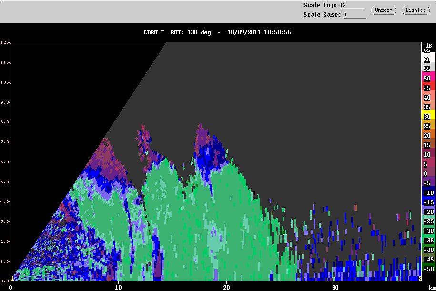Click the 10 km x-axis tick label
The image size is (436, 291).
[x=119, y=287]
